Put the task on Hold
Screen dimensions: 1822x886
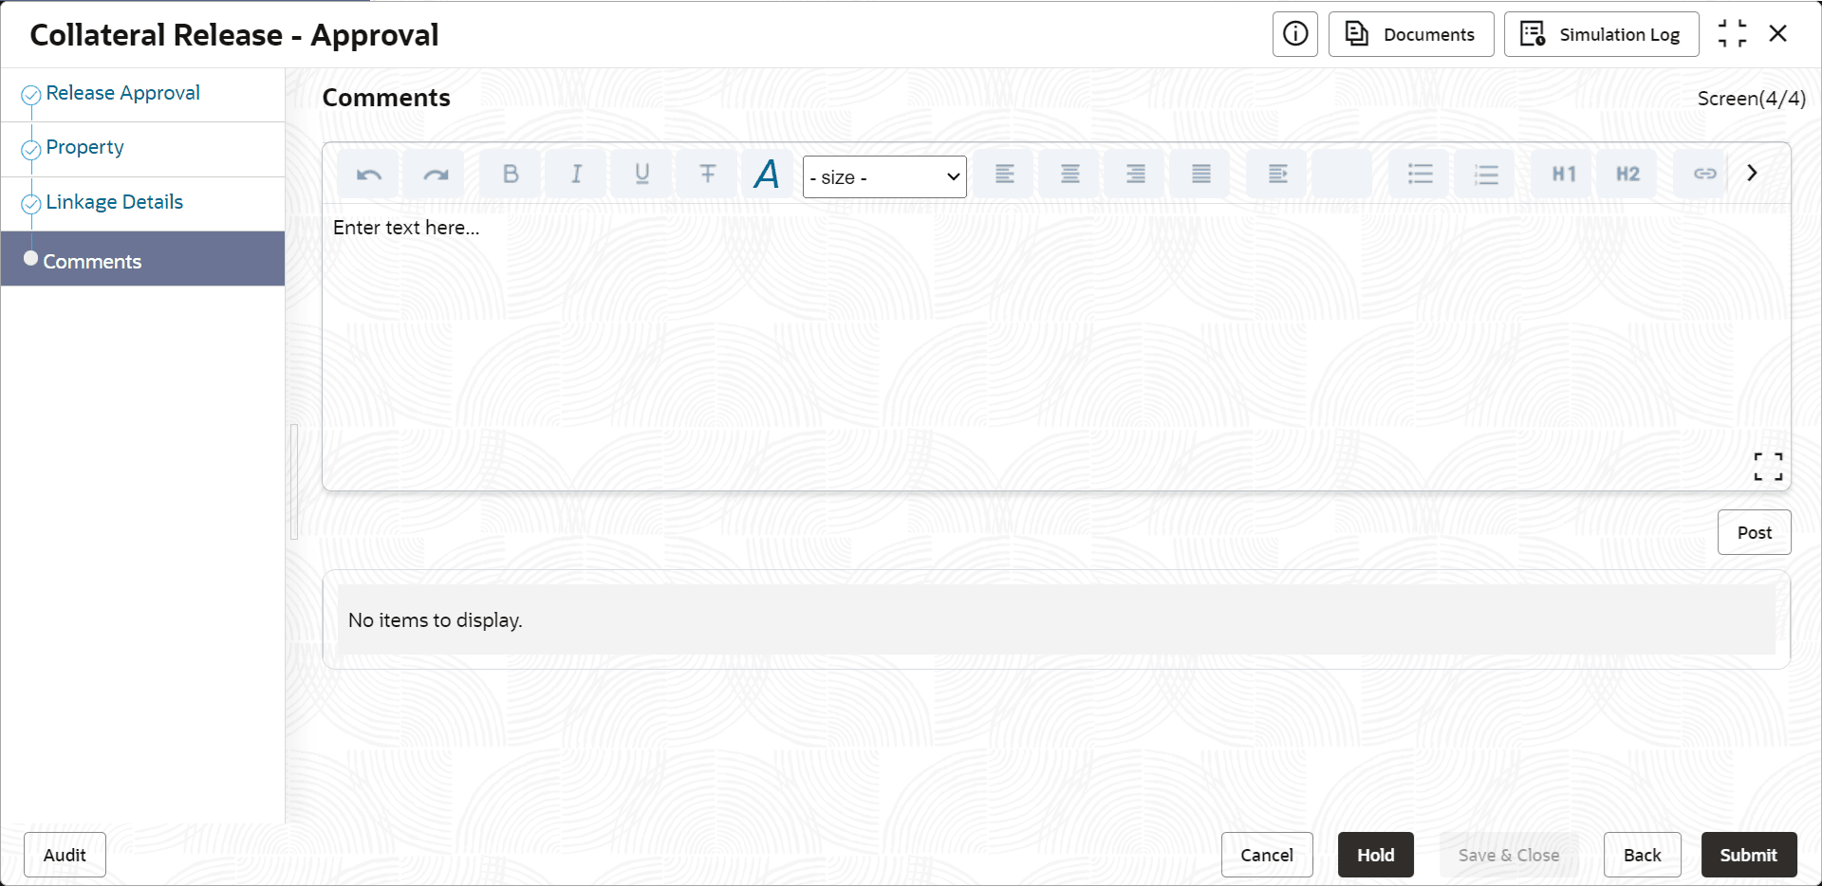1376,855
